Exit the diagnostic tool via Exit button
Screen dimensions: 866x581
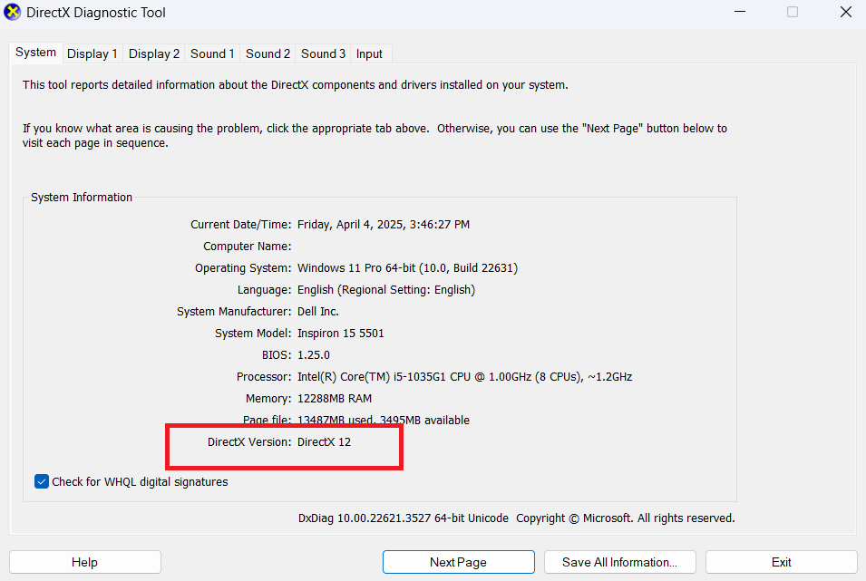tap(781, 562)
